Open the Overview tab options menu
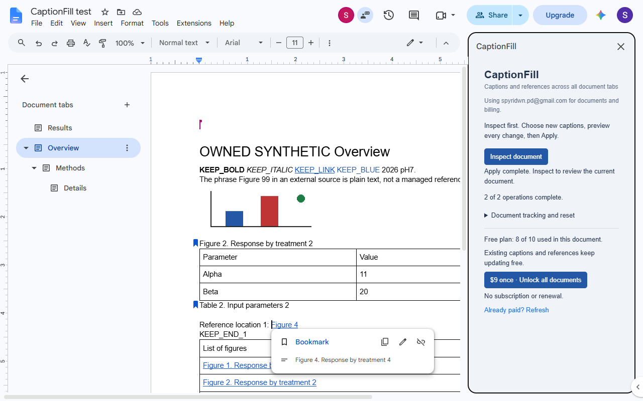 [127, 148]
